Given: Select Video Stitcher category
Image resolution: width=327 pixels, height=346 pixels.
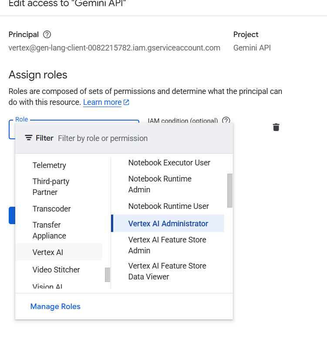Looking at the screenshot, I should [56, 270].
